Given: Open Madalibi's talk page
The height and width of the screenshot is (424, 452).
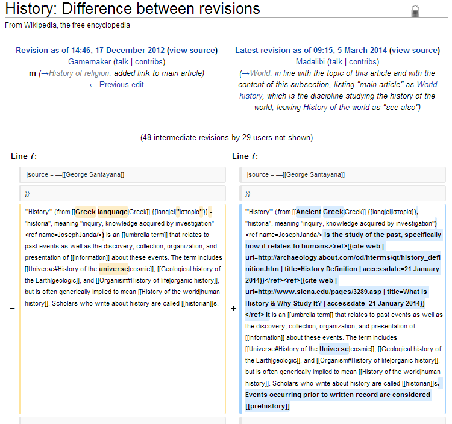Looking at the screenshot, I should [336, 61].
